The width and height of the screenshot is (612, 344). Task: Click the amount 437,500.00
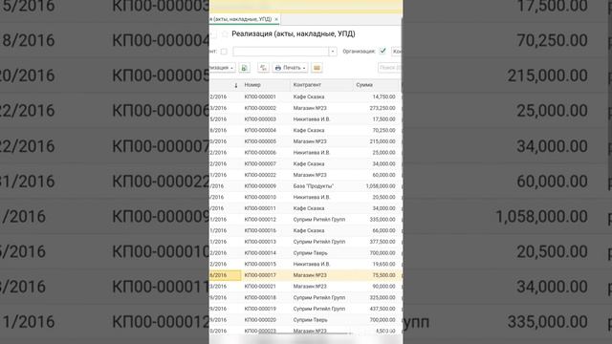[382, 309]
